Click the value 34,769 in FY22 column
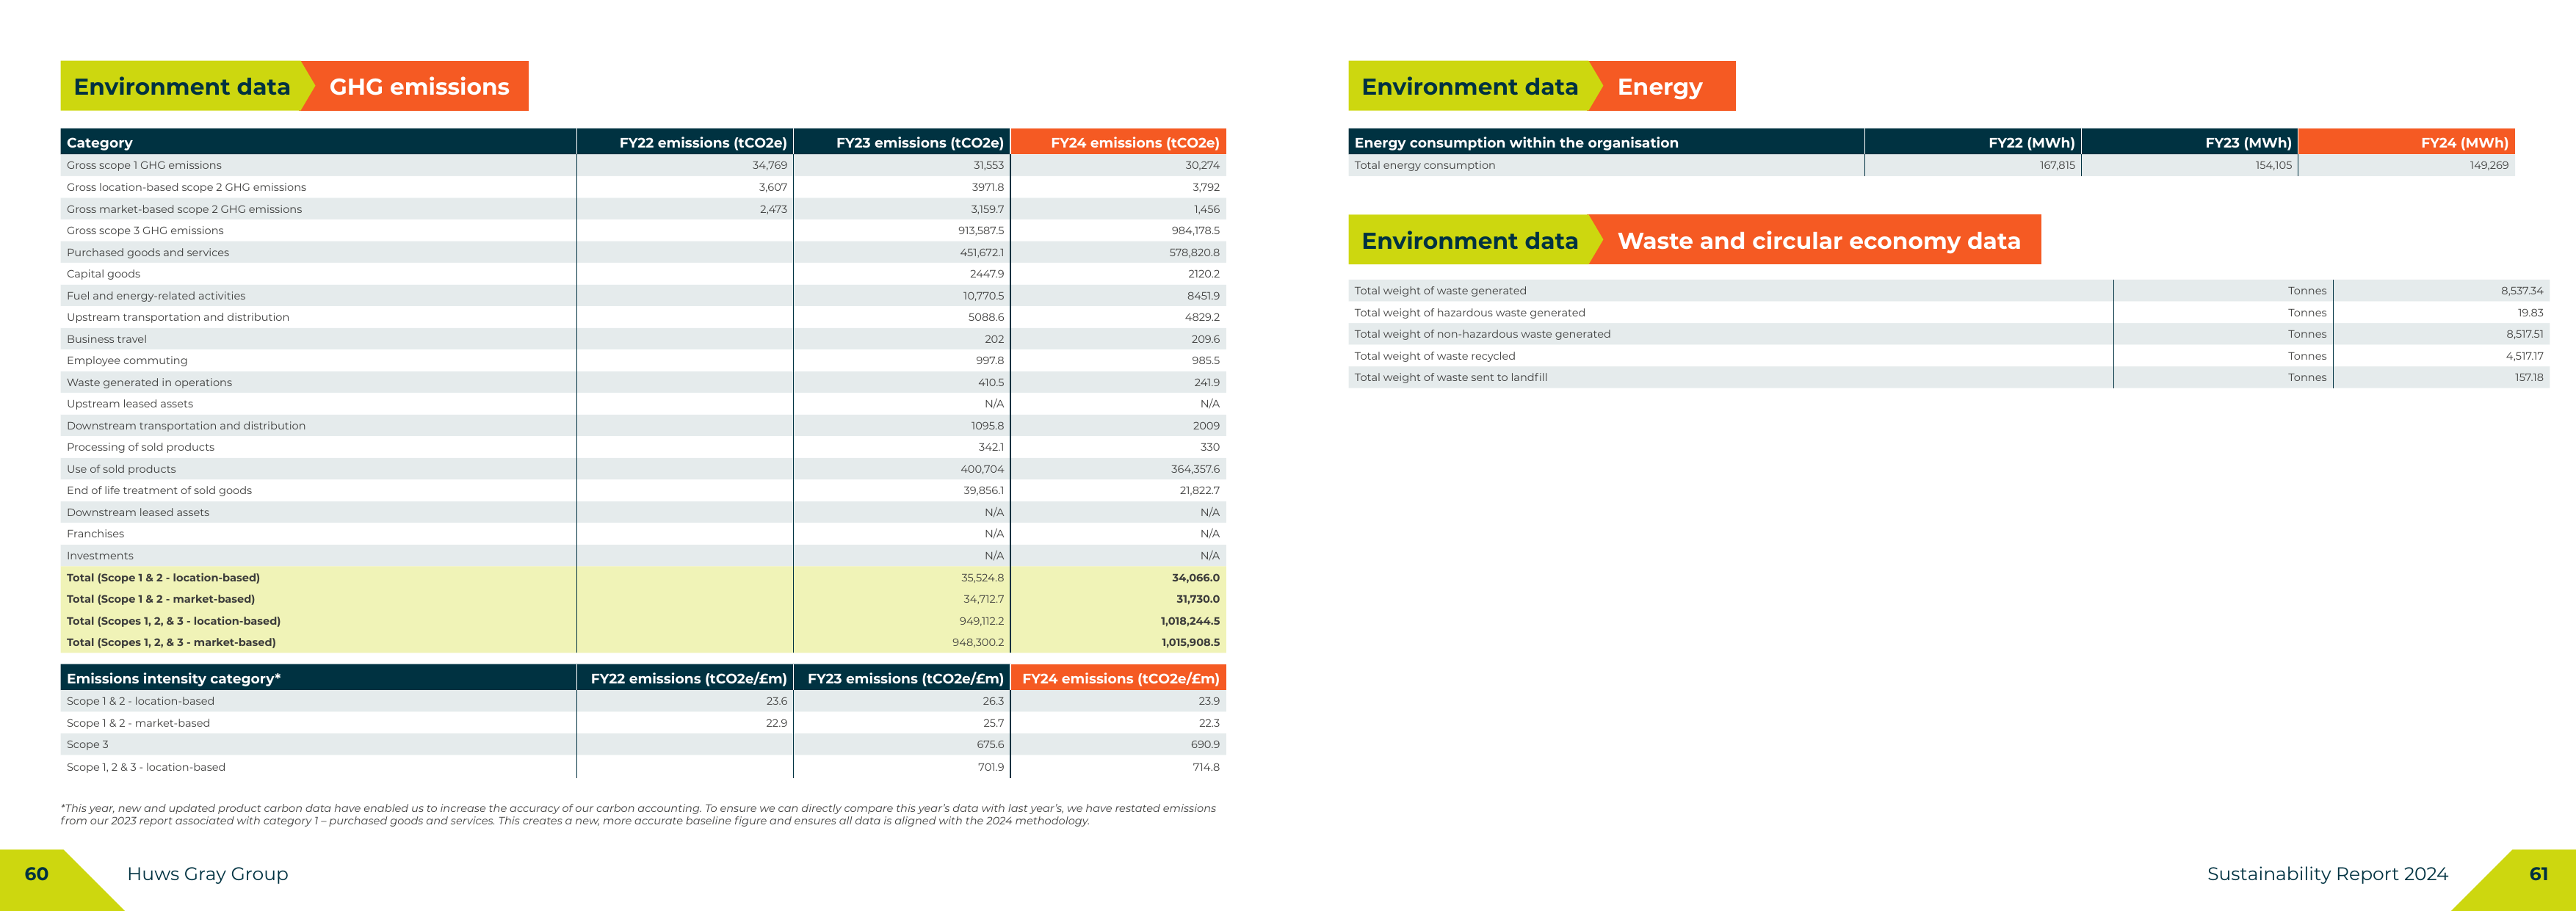This screenshot has height=911, width=2576. [769, 165]
